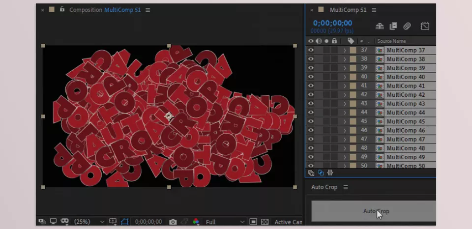Screen dimensions: 472x229
Task: Click label color swatch of layer 38
Action: (353, 59)
